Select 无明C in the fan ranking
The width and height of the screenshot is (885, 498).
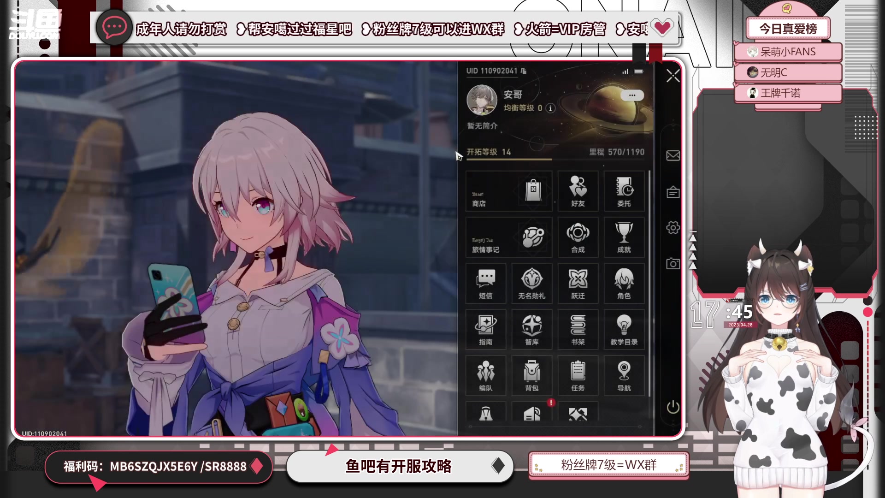click(x=788, y=73)
